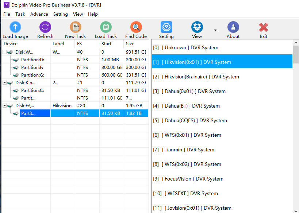The height and width of the screenshot is (213, 299).
Task: Select [3] Dahua(0x01) DVR System
Action: (x=222, y=91)
